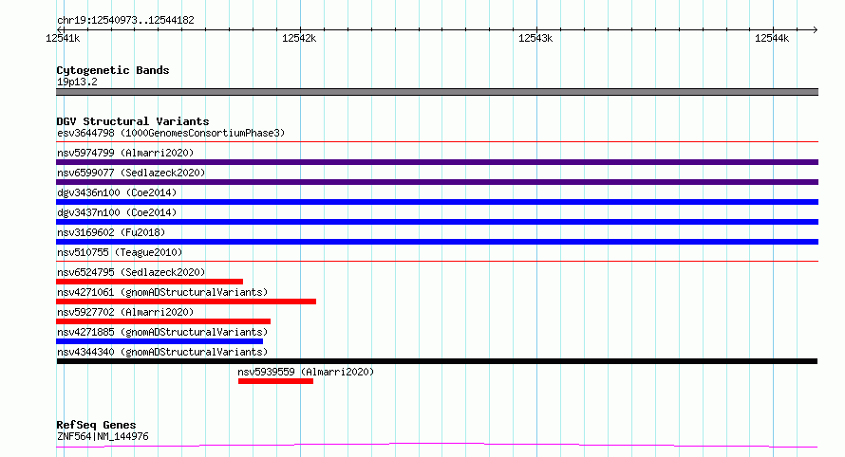
Task: Click the nsv4271061 gnomAD red bar
Action: pos(186,302)
